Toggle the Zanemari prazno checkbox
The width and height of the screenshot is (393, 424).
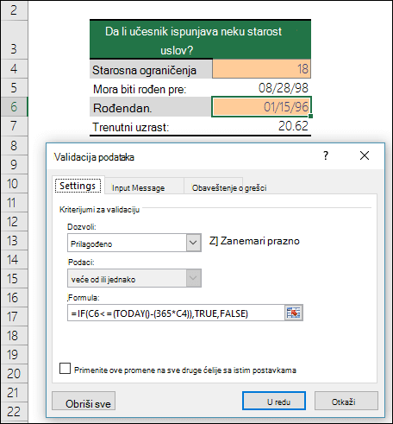pos(213,241)
